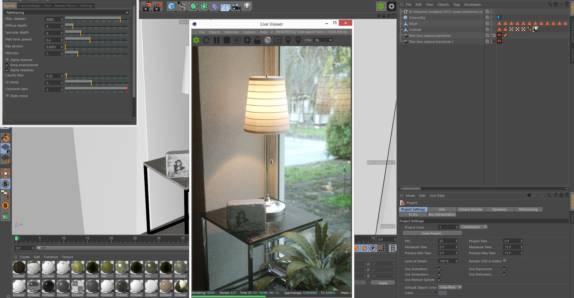Stop the Live Viewer render
The image size is (574, 298).
tap(227, 40)
